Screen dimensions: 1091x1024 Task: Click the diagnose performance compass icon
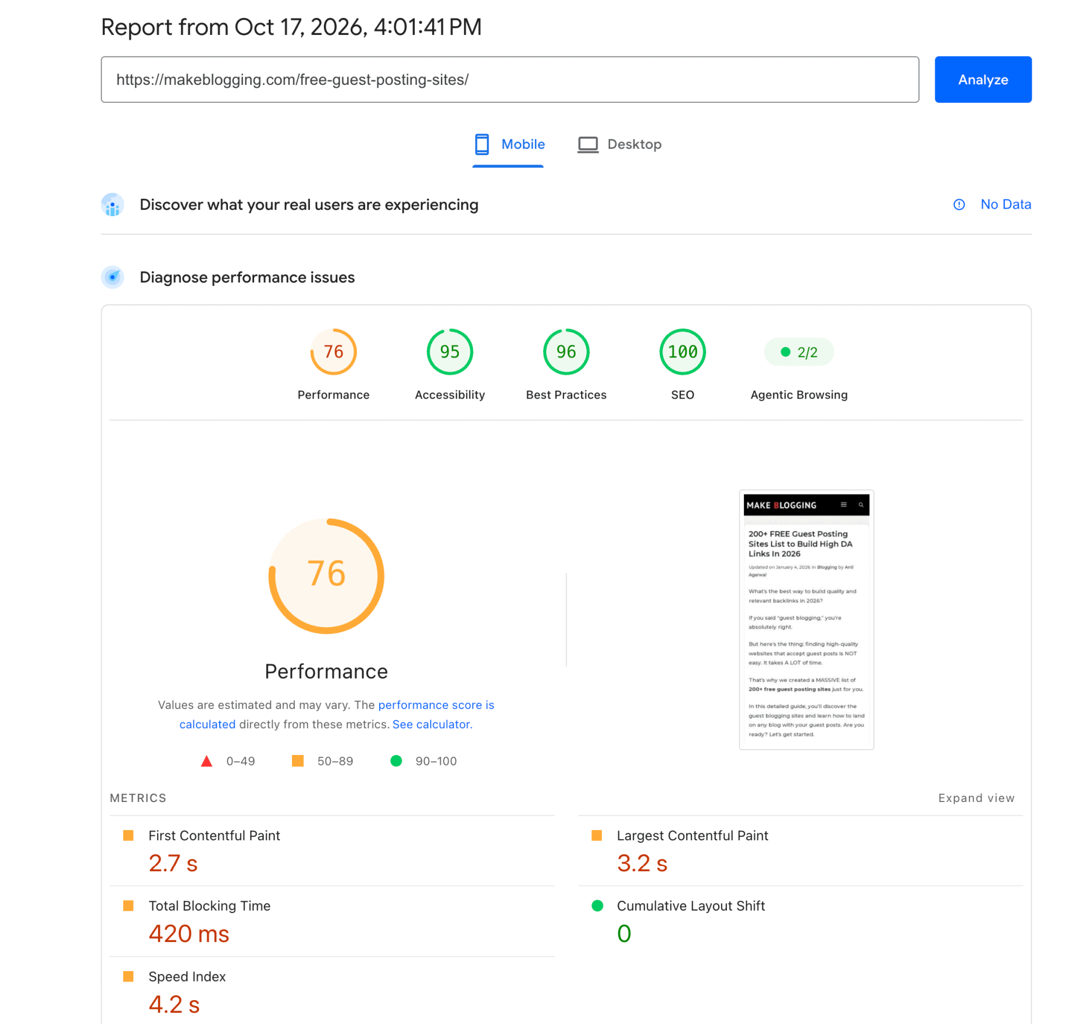pos(112,277)
